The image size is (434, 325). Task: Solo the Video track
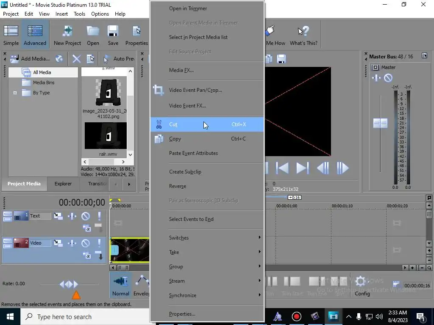(x=99, y=243)
